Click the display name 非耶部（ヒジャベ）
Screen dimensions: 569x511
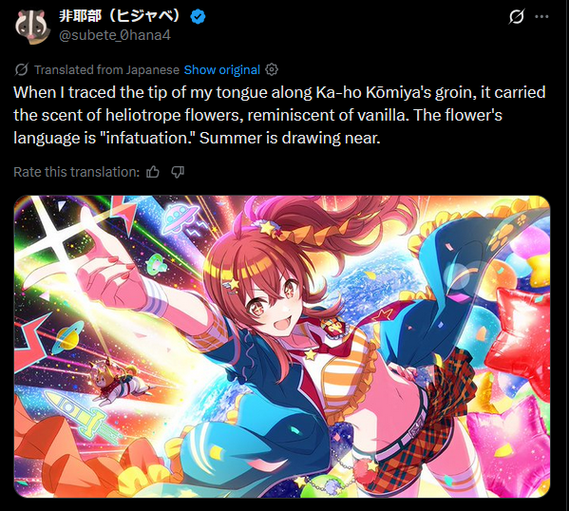click(120, 16)
